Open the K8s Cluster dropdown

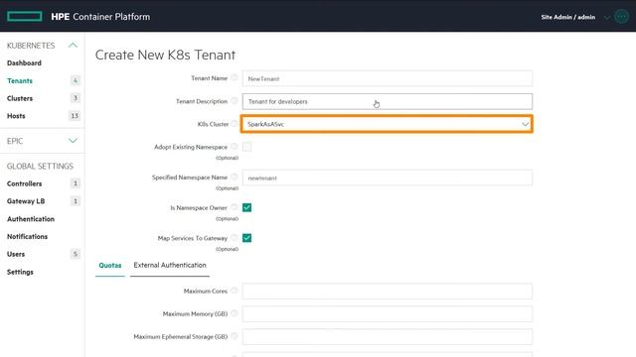point(387,124)
